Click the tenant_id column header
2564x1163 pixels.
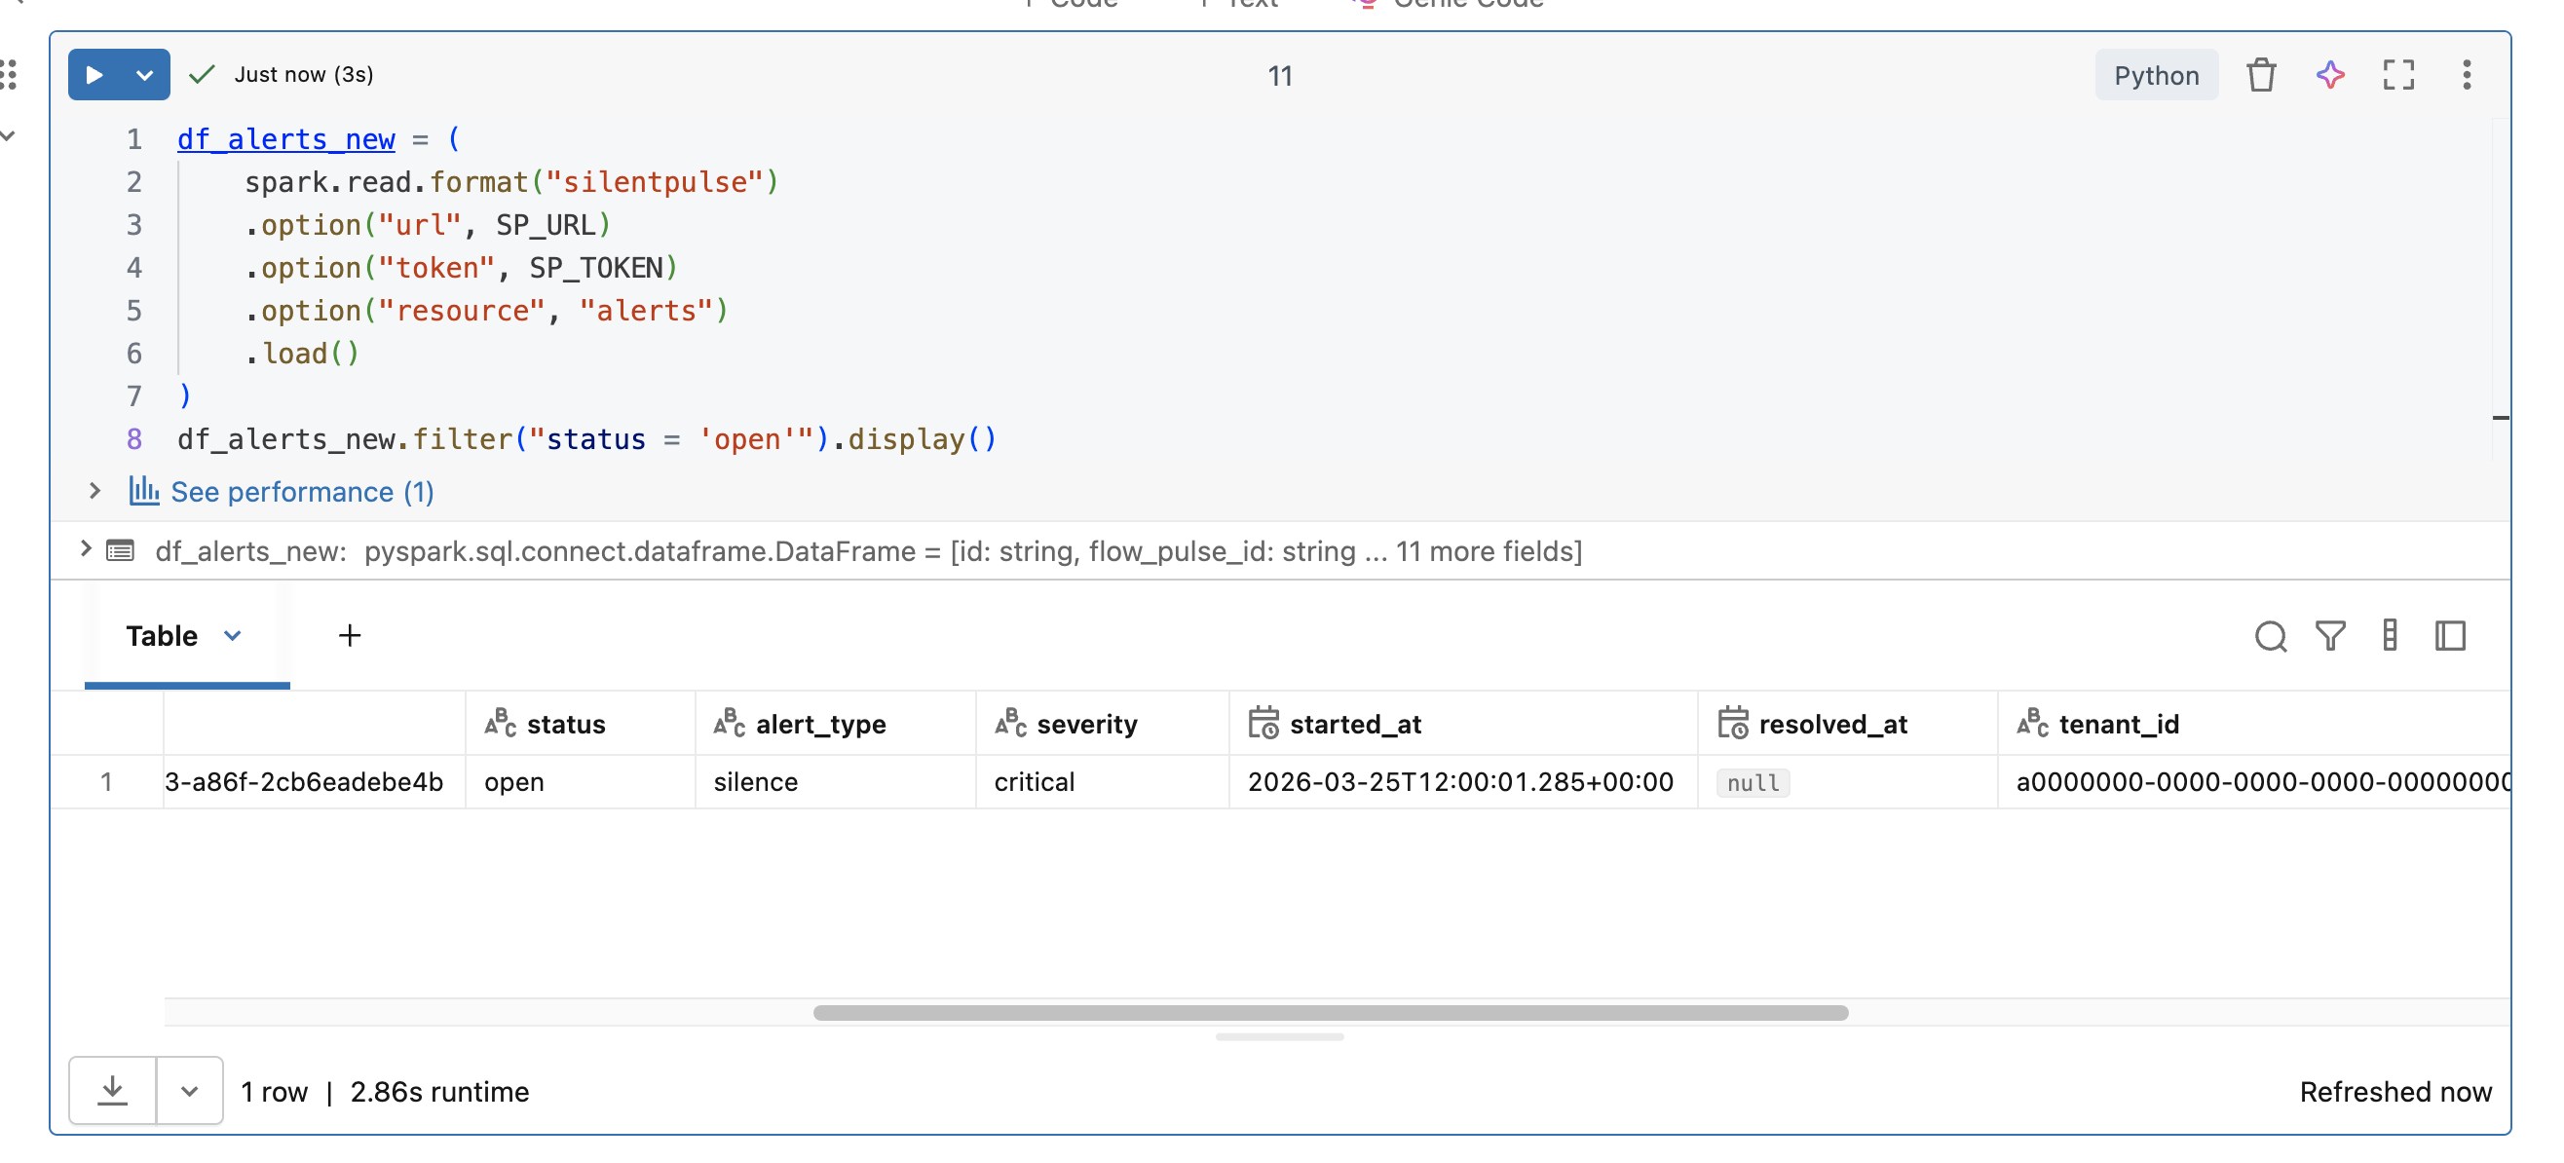[2253, 725]
